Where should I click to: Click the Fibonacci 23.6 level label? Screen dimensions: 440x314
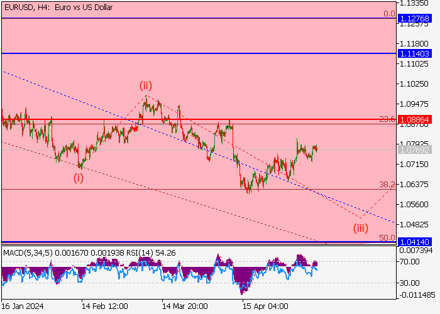coord(387,119)
